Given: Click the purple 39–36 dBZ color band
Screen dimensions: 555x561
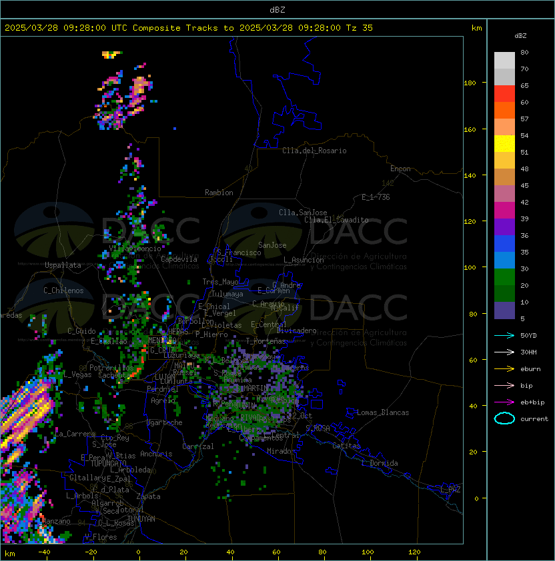Looking at the screenshot, I should coord(504,227).
